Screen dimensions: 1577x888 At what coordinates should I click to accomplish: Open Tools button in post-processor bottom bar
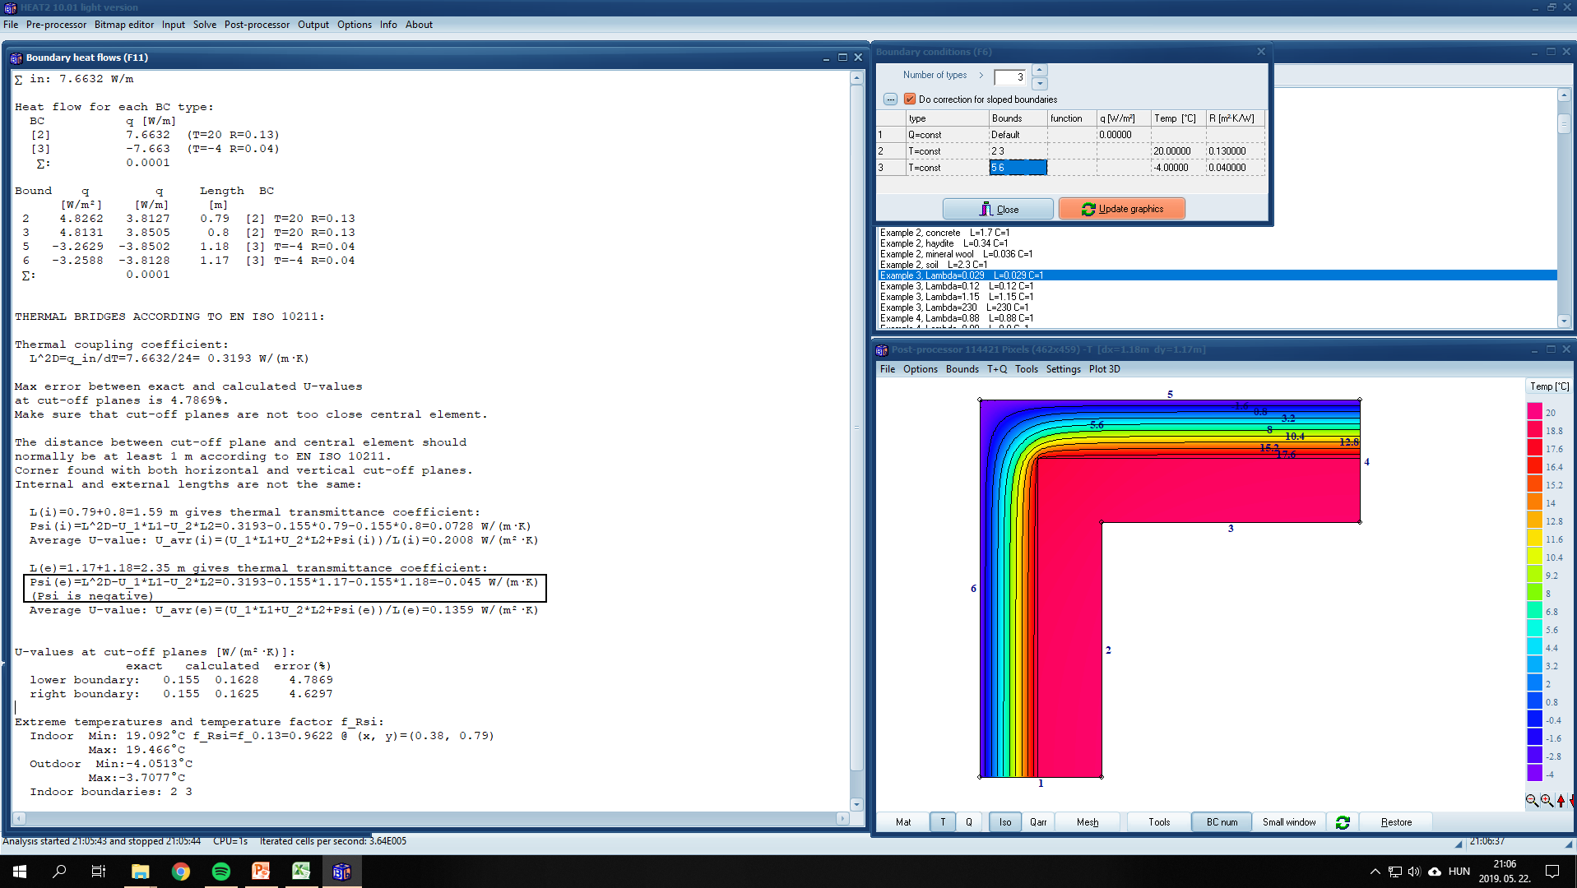(x=1159, y=822)
